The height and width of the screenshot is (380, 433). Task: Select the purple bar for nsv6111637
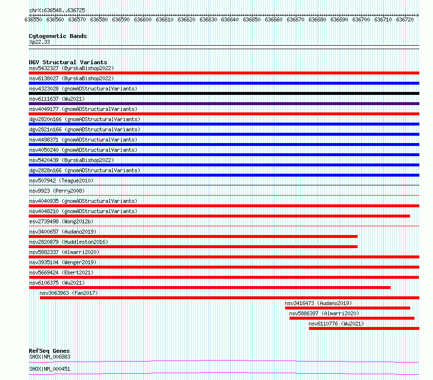[224, 104]
